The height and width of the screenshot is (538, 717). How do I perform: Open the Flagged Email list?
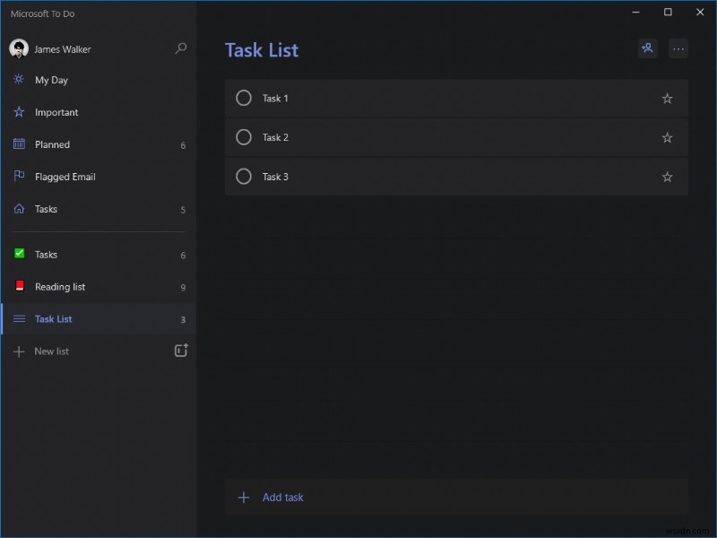(x=65, y=177)
